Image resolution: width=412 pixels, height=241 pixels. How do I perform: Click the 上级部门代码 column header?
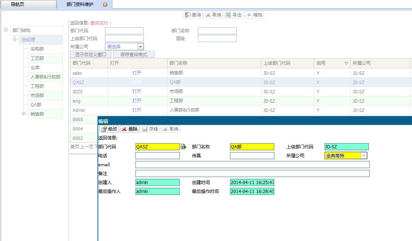pos(287,63)
